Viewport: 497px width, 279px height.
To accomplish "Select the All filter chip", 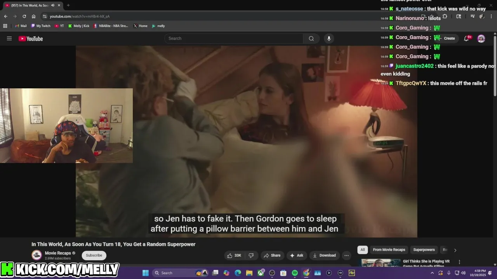I will [x=363, y=250].
